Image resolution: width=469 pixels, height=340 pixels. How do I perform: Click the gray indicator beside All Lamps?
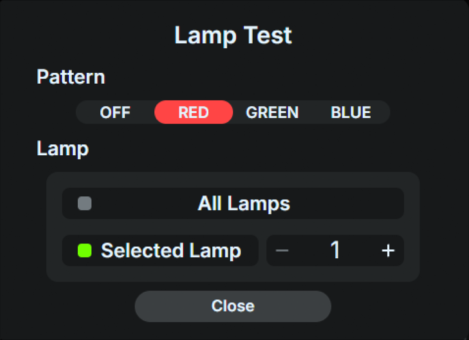click(x=85, y=204)
